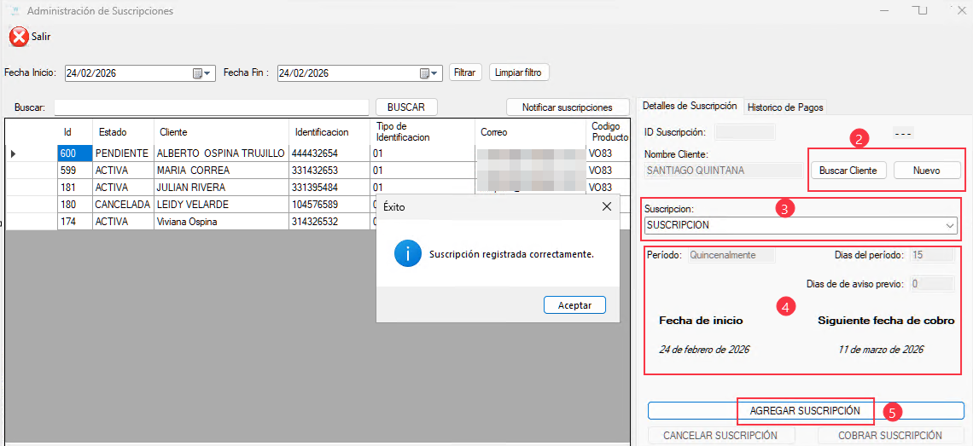The width and height of the screenshot is (973, 446).
Task: Clear filters with Limpiar filtro
Action: click(x=518, y=72)
